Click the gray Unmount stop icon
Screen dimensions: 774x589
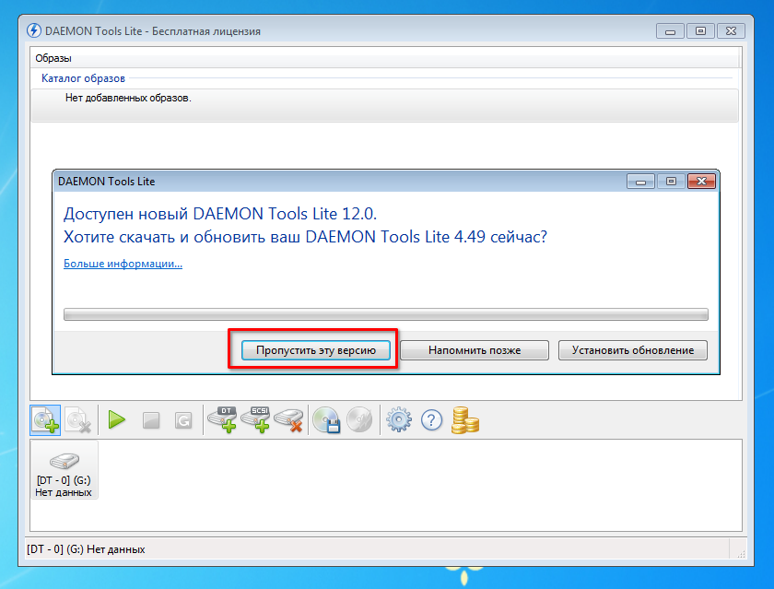151,420
